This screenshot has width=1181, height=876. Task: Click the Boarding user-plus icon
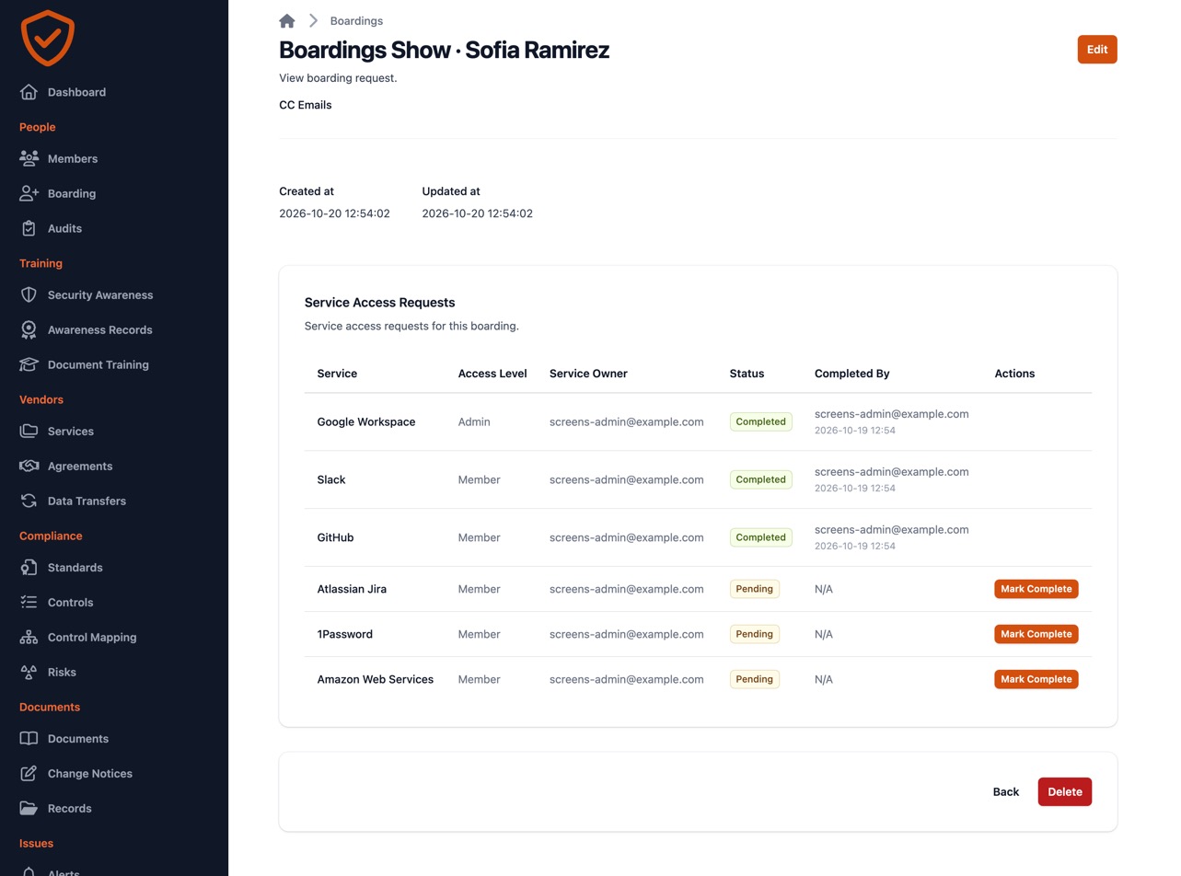pyautogui.click(x=29, y=193)
